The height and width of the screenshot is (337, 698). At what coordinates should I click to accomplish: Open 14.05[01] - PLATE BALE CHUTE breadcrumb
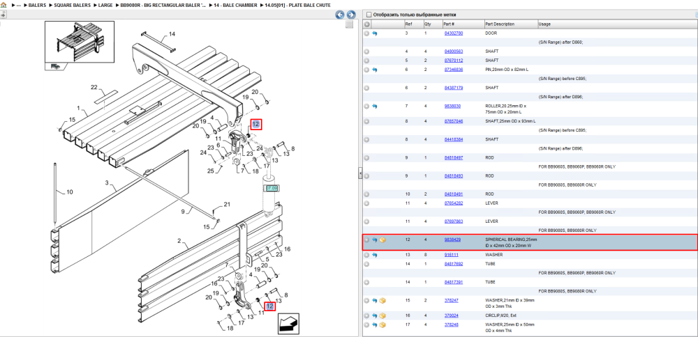(297, 5)
